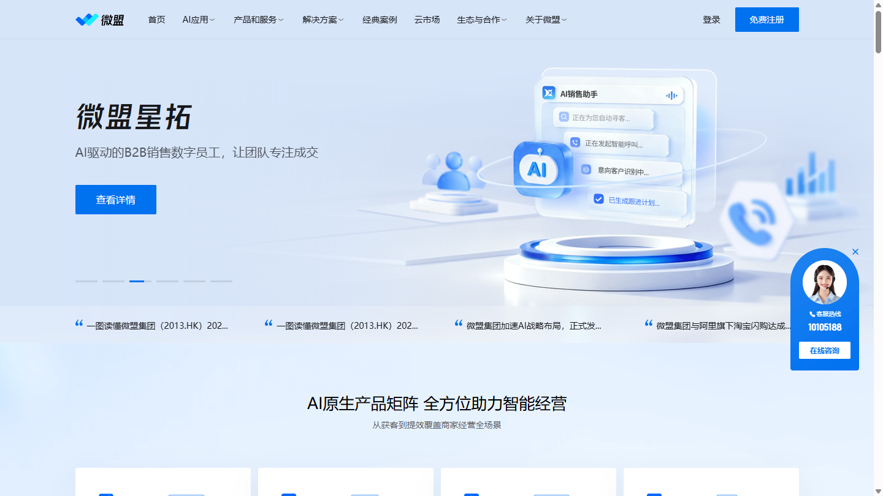Viewport: 883px width, 496px height.
Task: Open news 微盟集团加速AI战略布局
Action: pos(533,326)
